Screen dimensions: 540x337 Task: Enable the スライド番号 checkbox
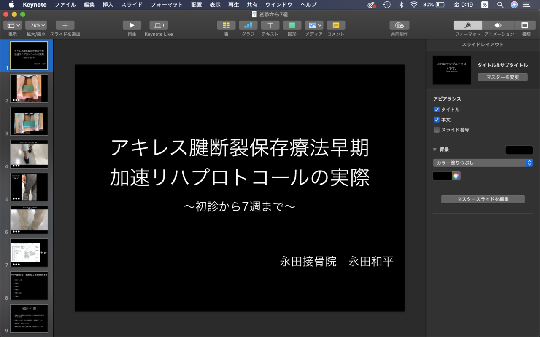click(x=437, y=130)
